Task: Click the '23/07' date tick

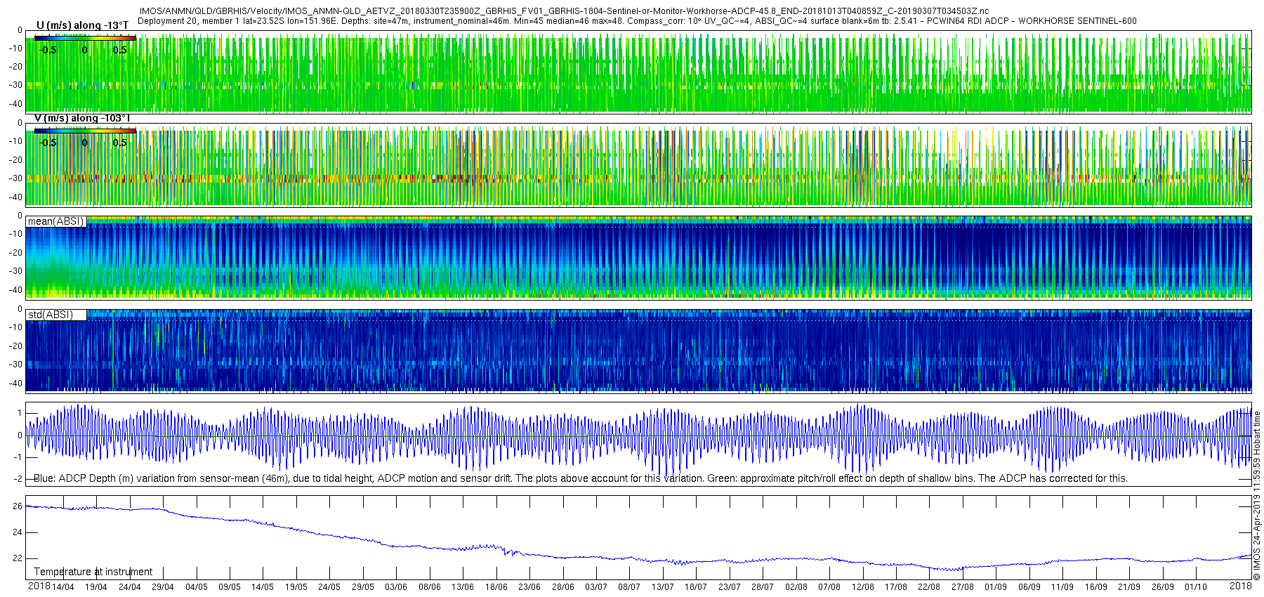Action: pos(730,587)
